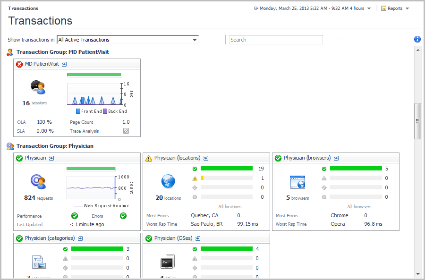425x280 pixels.
Task: Open the Reports menu
Action: click(x=395, y=8)
